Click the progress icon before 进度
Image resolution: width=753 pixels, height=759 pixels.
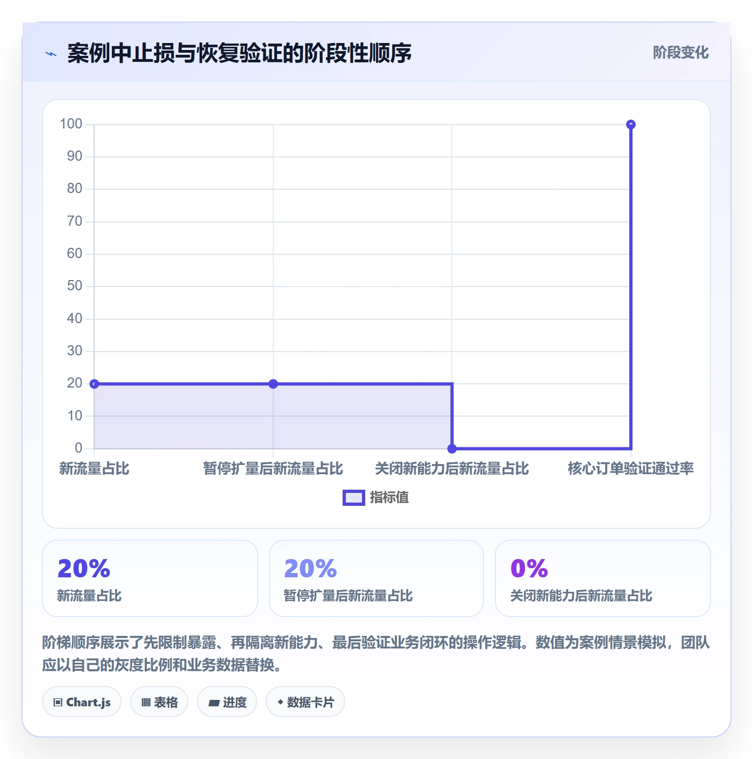coord(214,703)
